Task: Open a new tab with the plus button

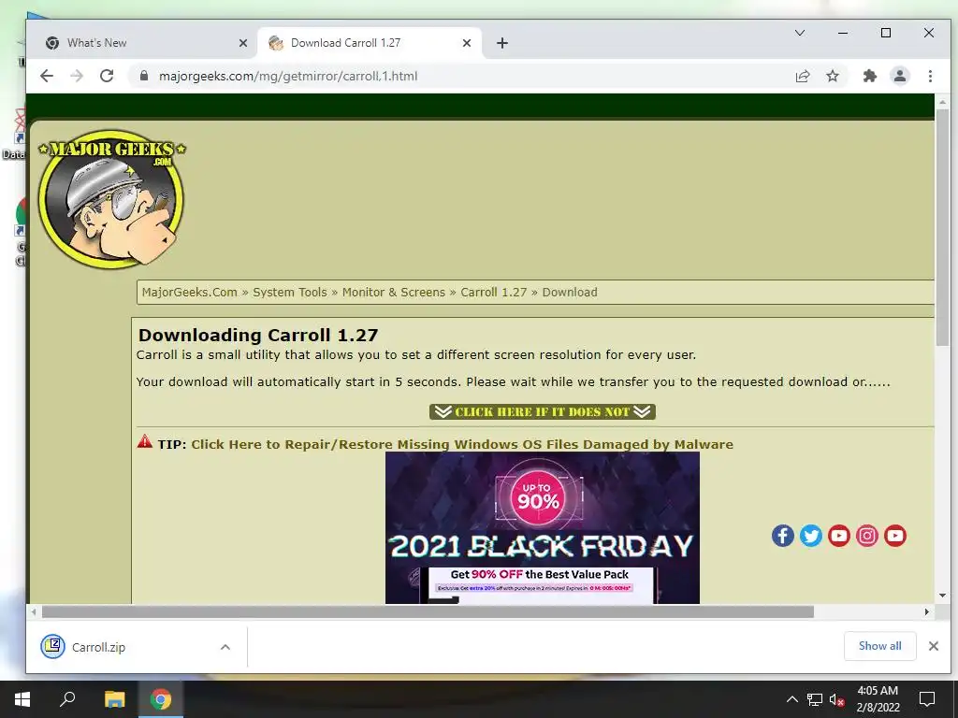Action: [x=502, y=43]
